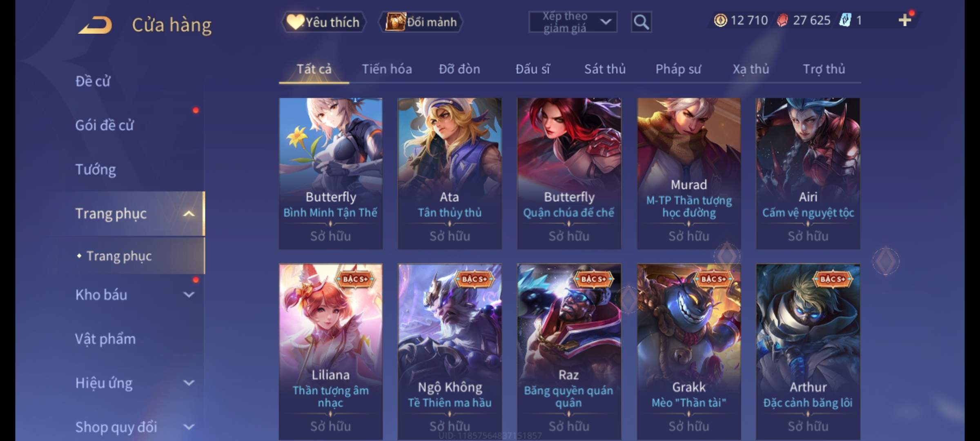980x441 pixels.
Task: Switch to the Sát thủ tab
Action: [605, 69]
